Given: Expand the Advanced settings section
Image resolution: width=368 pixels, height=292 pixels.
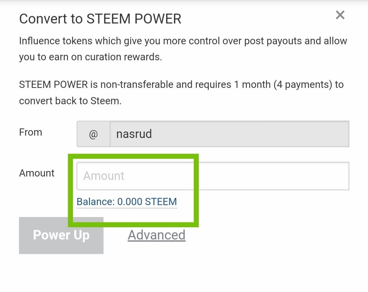Looking at the screenshot, I should (x=157, y=235).
